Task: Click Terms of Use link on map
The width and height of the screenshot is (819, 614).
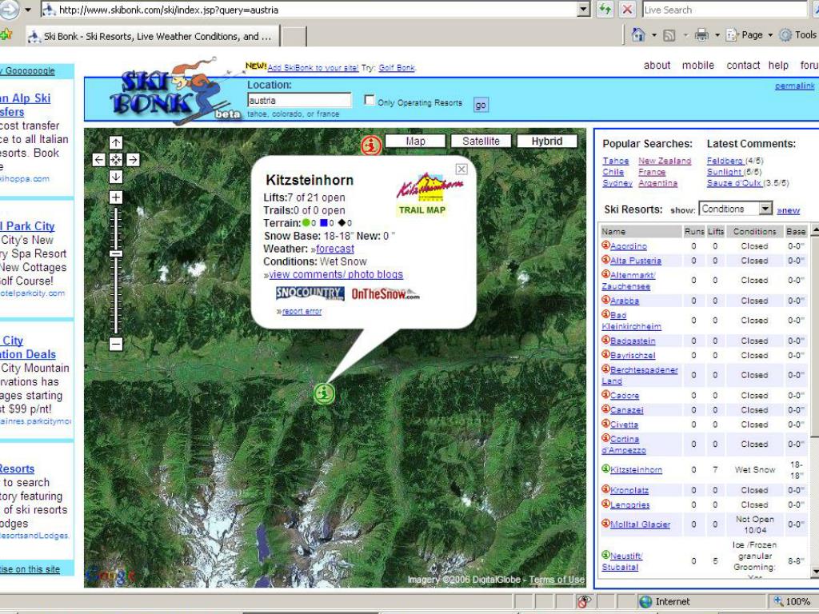Action: [557, 580]
